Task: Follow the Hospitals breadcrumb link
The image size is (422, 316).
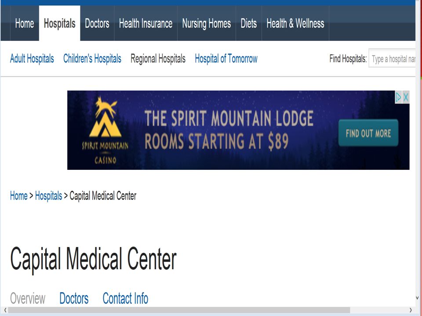Action: tap(48, 196)
